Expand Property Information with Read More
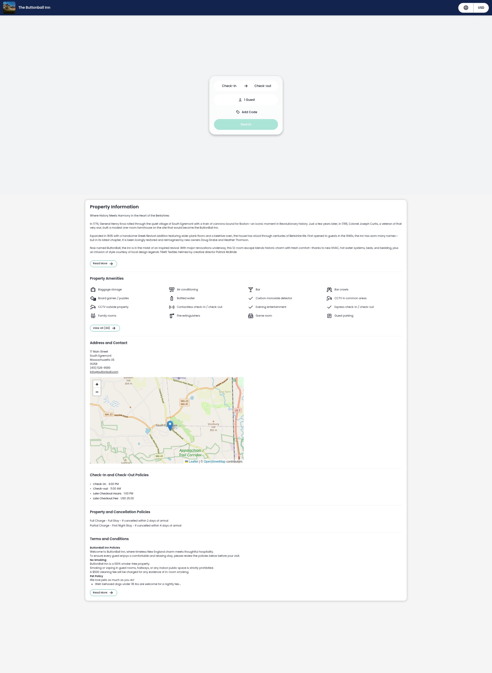Screen dimensions: 492x673 pyautogui.click(x=103, y=264)
